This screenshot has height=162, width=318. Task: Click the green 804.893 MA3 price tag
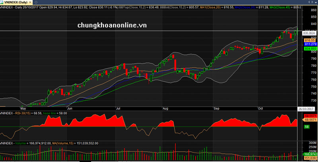[310, 49]
